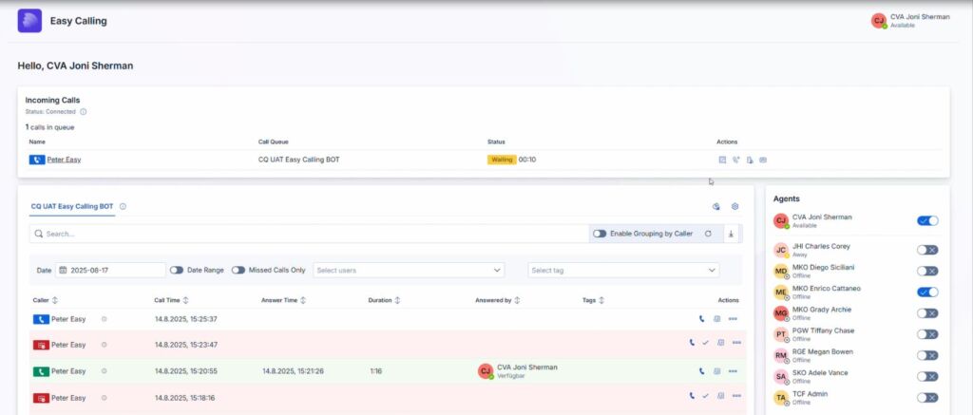Open the Peter Easy incoming caller link

64,160
